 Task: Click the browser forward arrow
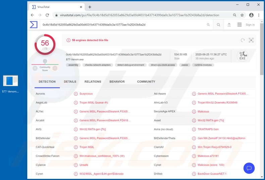[x=40, y=15]
